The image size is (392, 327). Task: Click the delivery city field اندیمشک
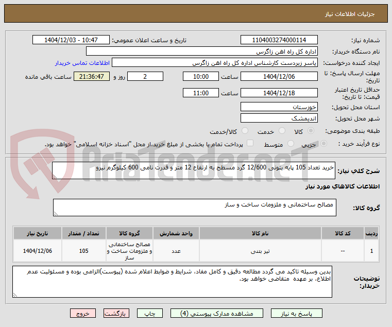pyautogui.click(x=279, y=118)
